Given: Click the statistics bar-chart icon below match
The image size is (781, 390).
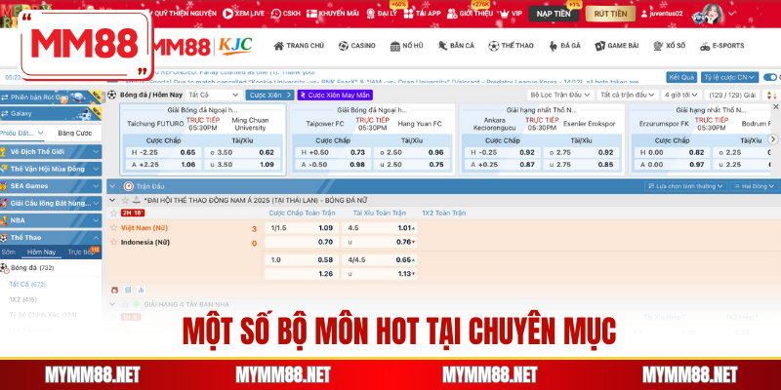Looking at the screenshot, I should [141, 290].
